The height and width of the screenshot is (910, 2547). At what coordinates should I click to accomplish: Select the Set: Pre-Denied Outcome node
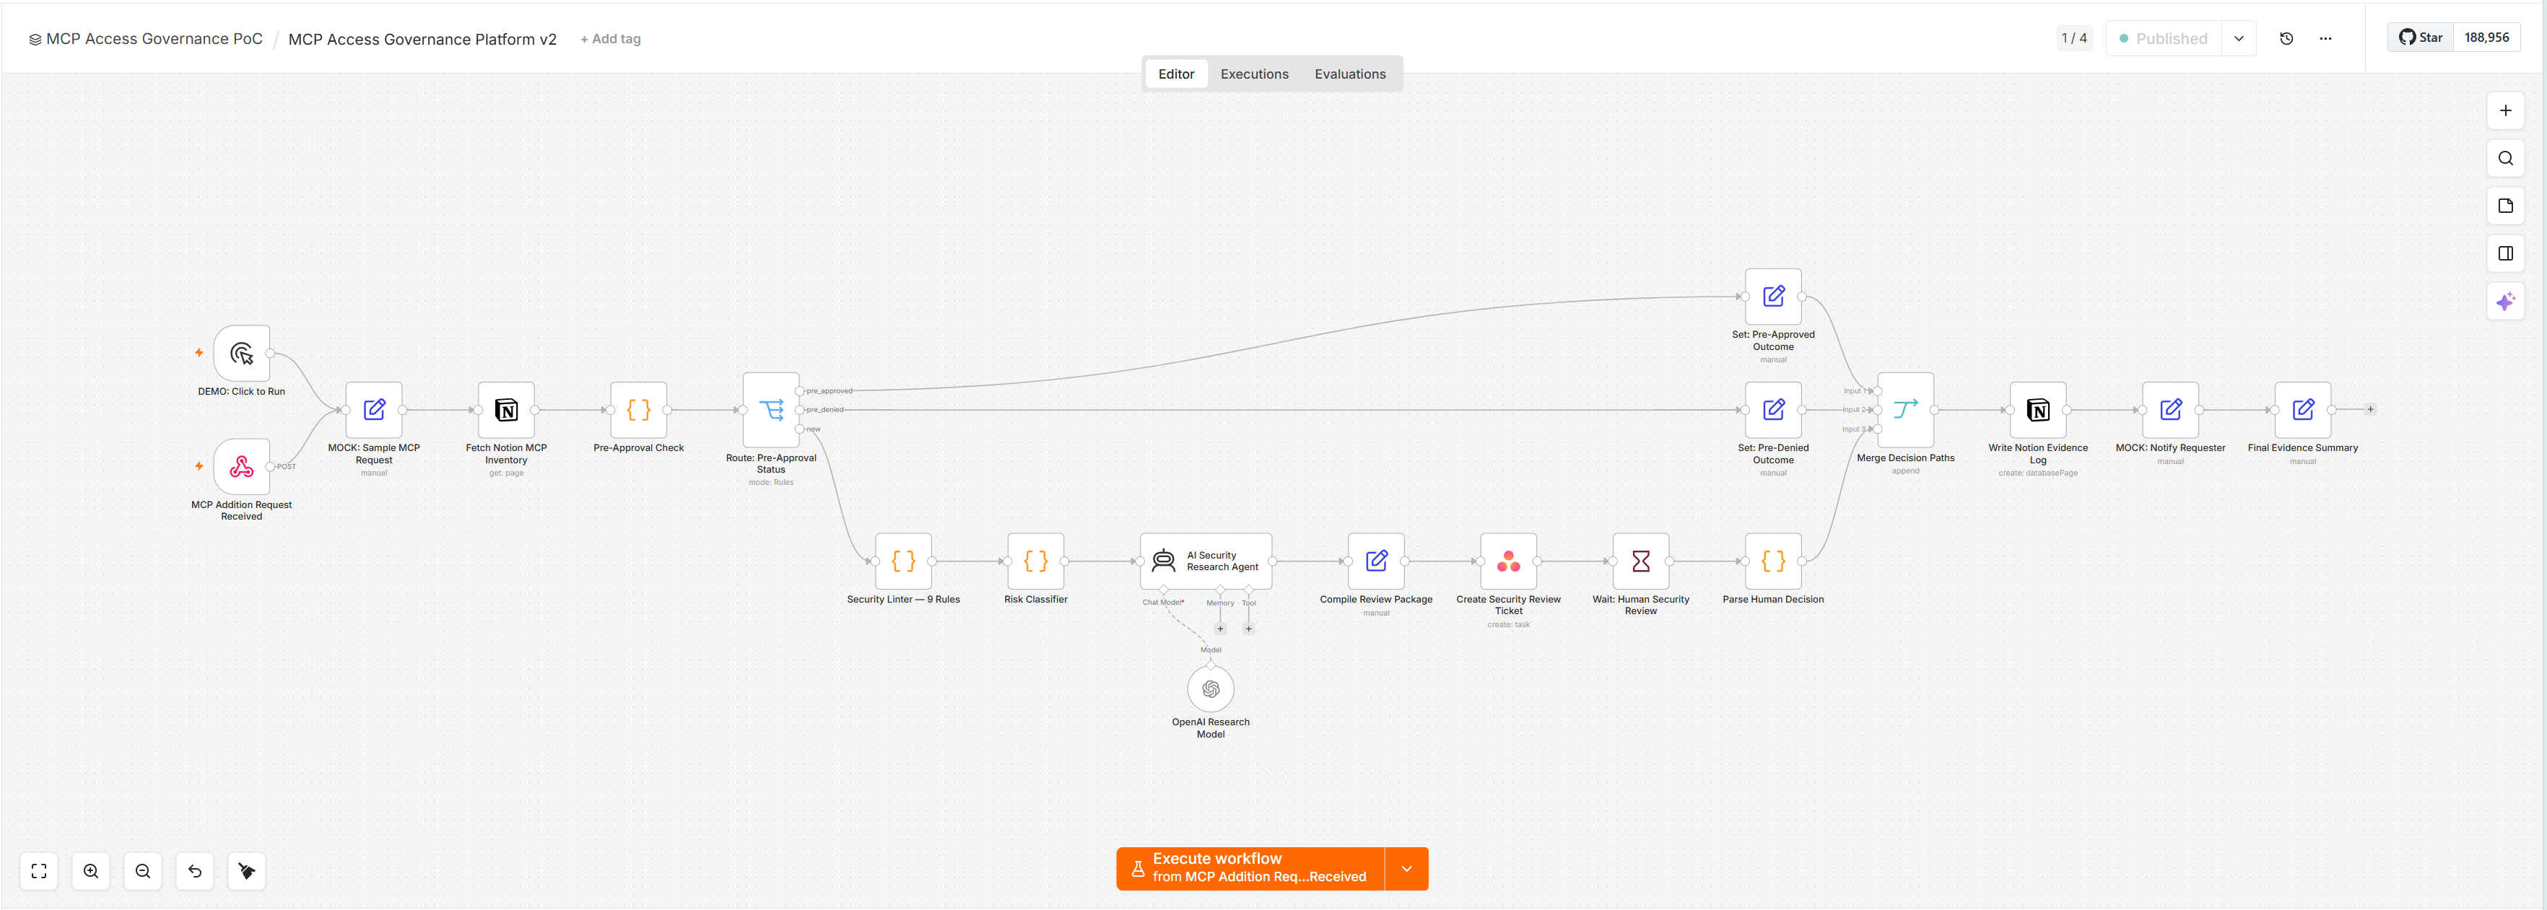coord(1773,410)
